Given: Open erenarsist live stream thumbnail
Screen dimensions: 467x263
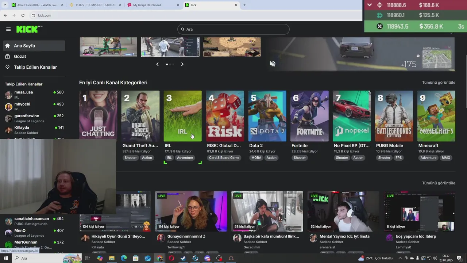Looking at the screenshot, I should click(343, 211).
